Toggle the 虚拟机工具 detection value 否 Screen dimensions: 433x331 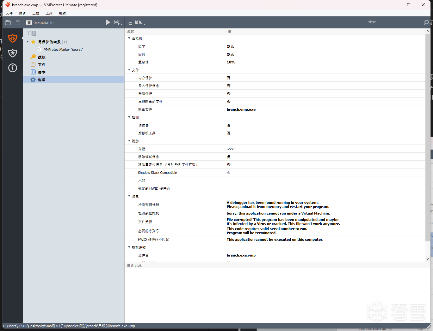[229, 133]
